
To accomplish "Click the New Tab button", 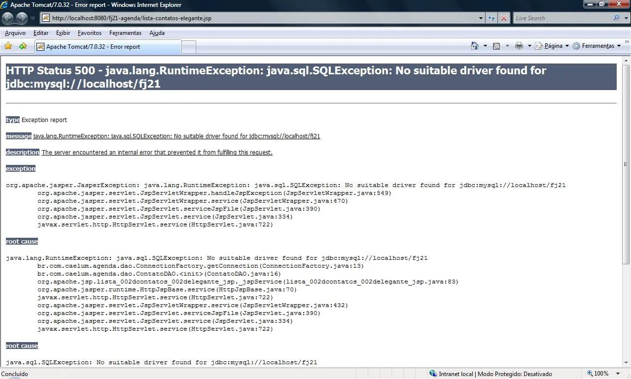I will pyautogui.click(x=189, y=47).
